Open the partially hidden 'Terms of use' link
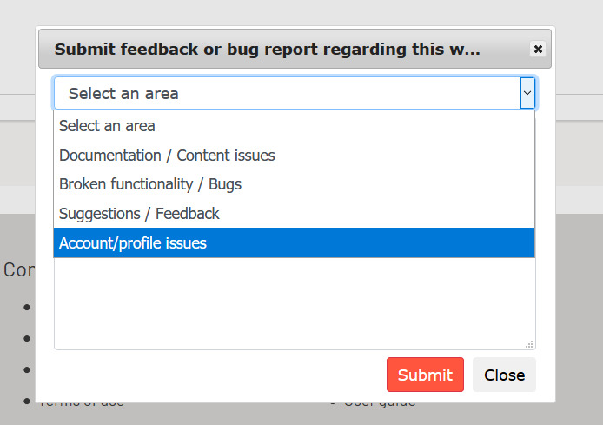Screen dimensions: 603x425 tap(83, 403)
